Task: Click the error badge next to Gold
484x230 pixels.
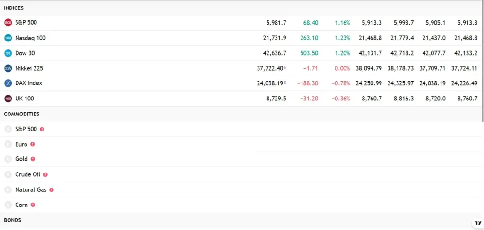Action: click(x=33, y=159)
